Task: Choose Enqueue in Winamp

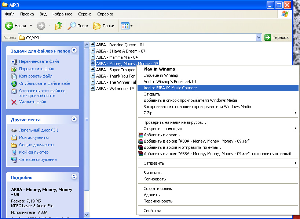Action: [218, 75]
